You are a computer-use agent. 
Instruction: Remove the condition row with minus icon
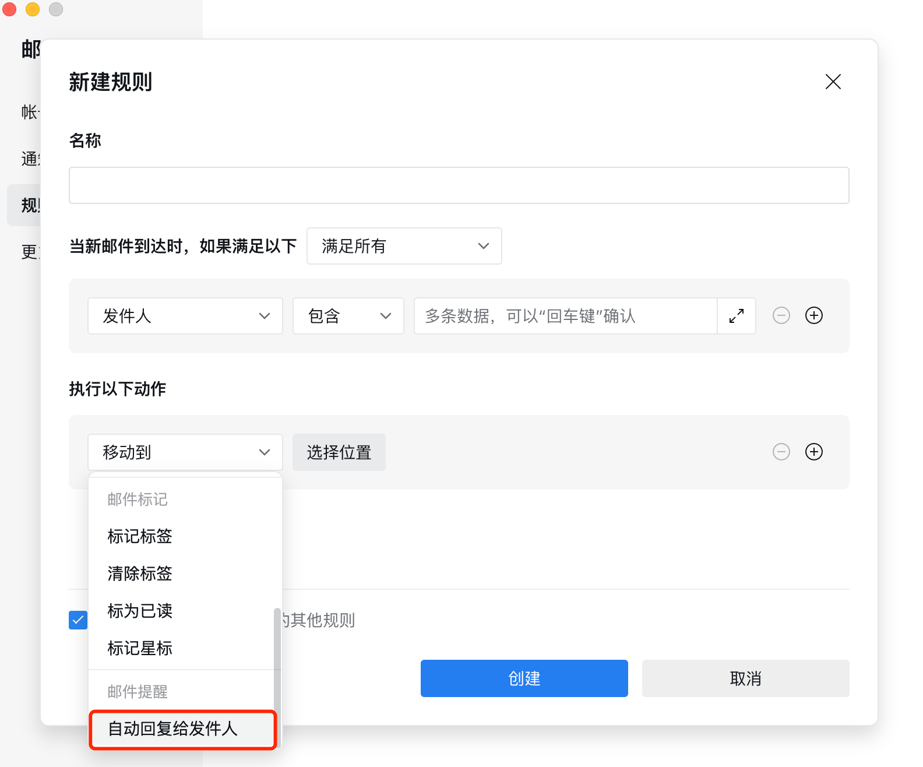pyautogui.click(x=781, y=315)
